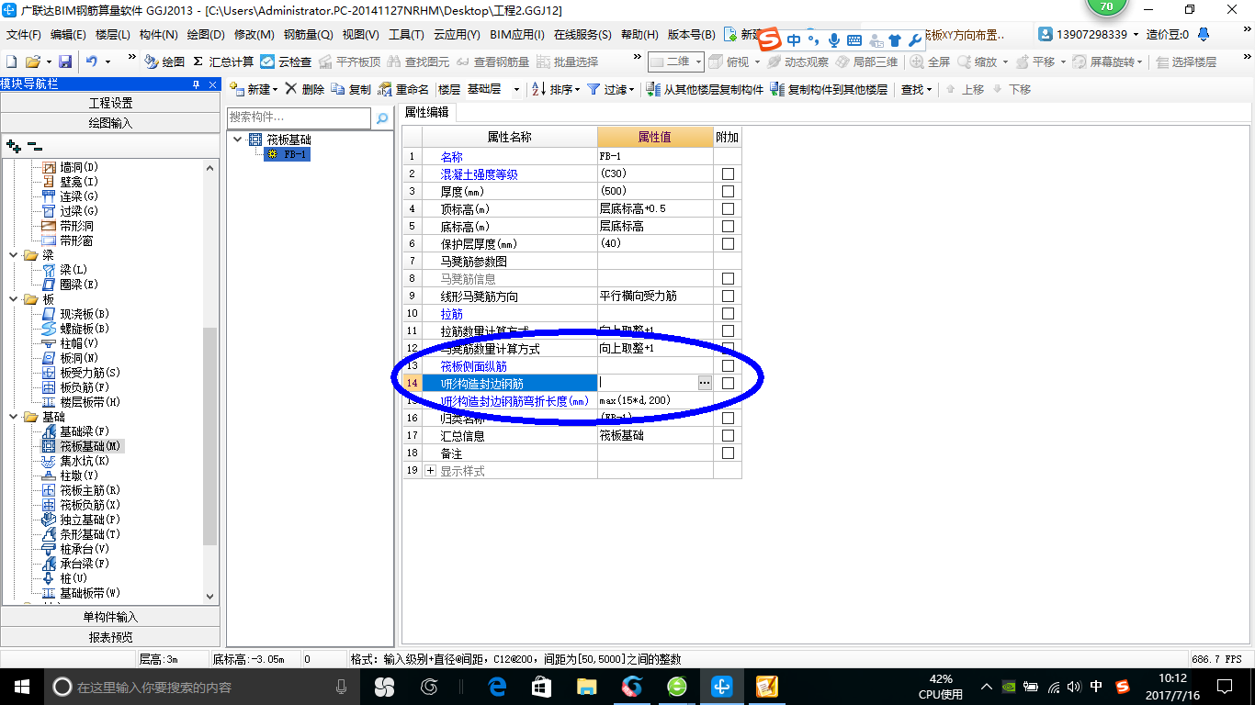Image resolution: width=1255 pixels, height=705 pixels.
Task: Click the Sogou input S logo
Action: [769, 39]
